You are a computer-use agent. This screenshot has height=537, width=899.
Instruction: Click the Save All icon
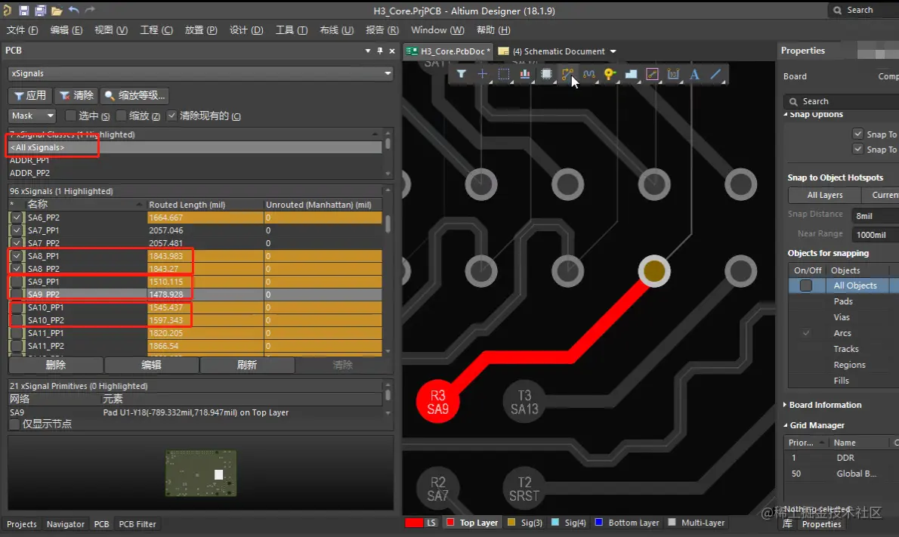(40, 11)
